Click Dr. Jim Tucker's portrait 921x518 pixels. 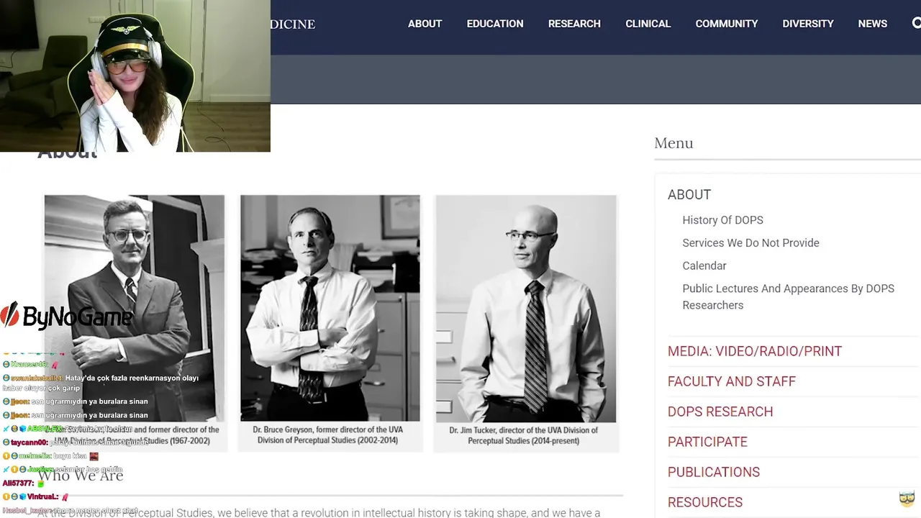(526, 309)
